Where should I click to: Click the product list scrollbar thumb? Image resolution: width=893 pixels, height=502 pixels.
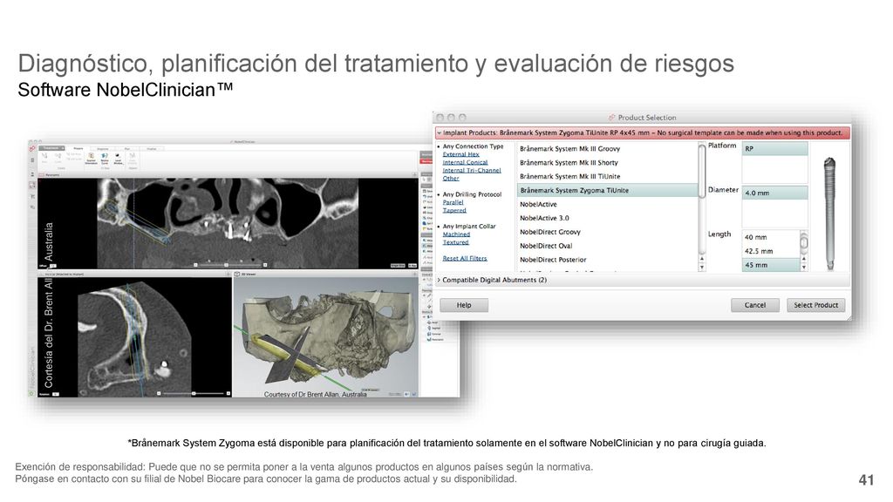pos(702,171)
